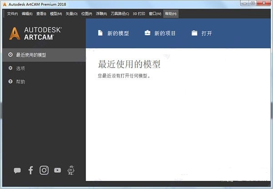Click the 新的项目 label

165,33
